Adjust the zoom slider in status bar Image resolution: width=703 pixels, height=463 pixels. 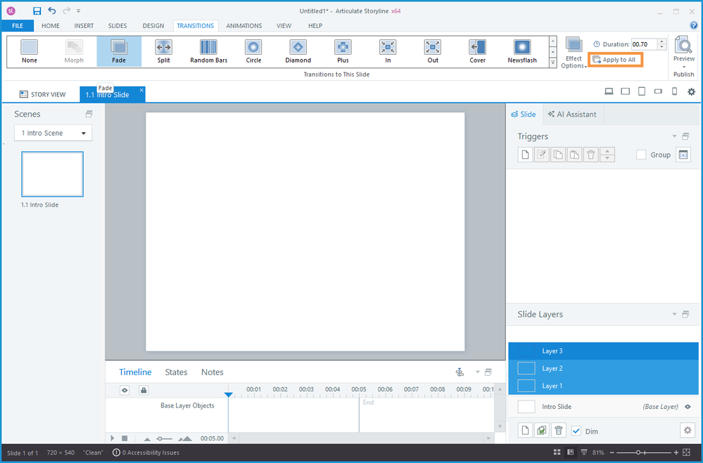click(639, 452)
